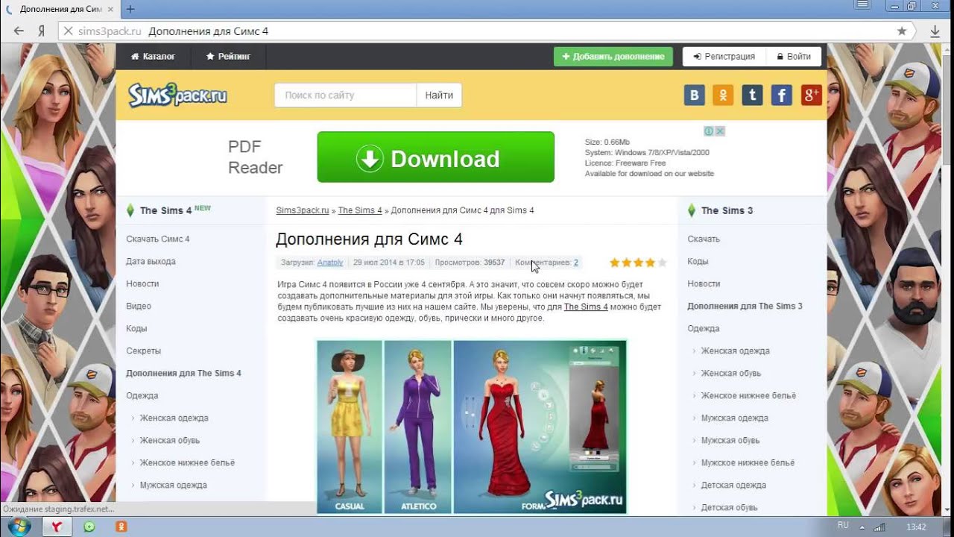Open the Каталог menu
This screenshot has height=537, width=954.
(153, 56)
